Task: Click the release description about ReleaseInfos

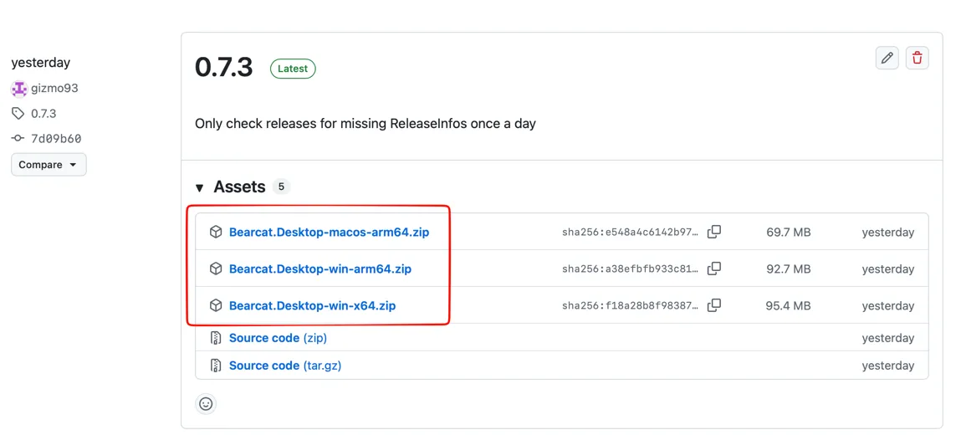Action: click(365, 123)
